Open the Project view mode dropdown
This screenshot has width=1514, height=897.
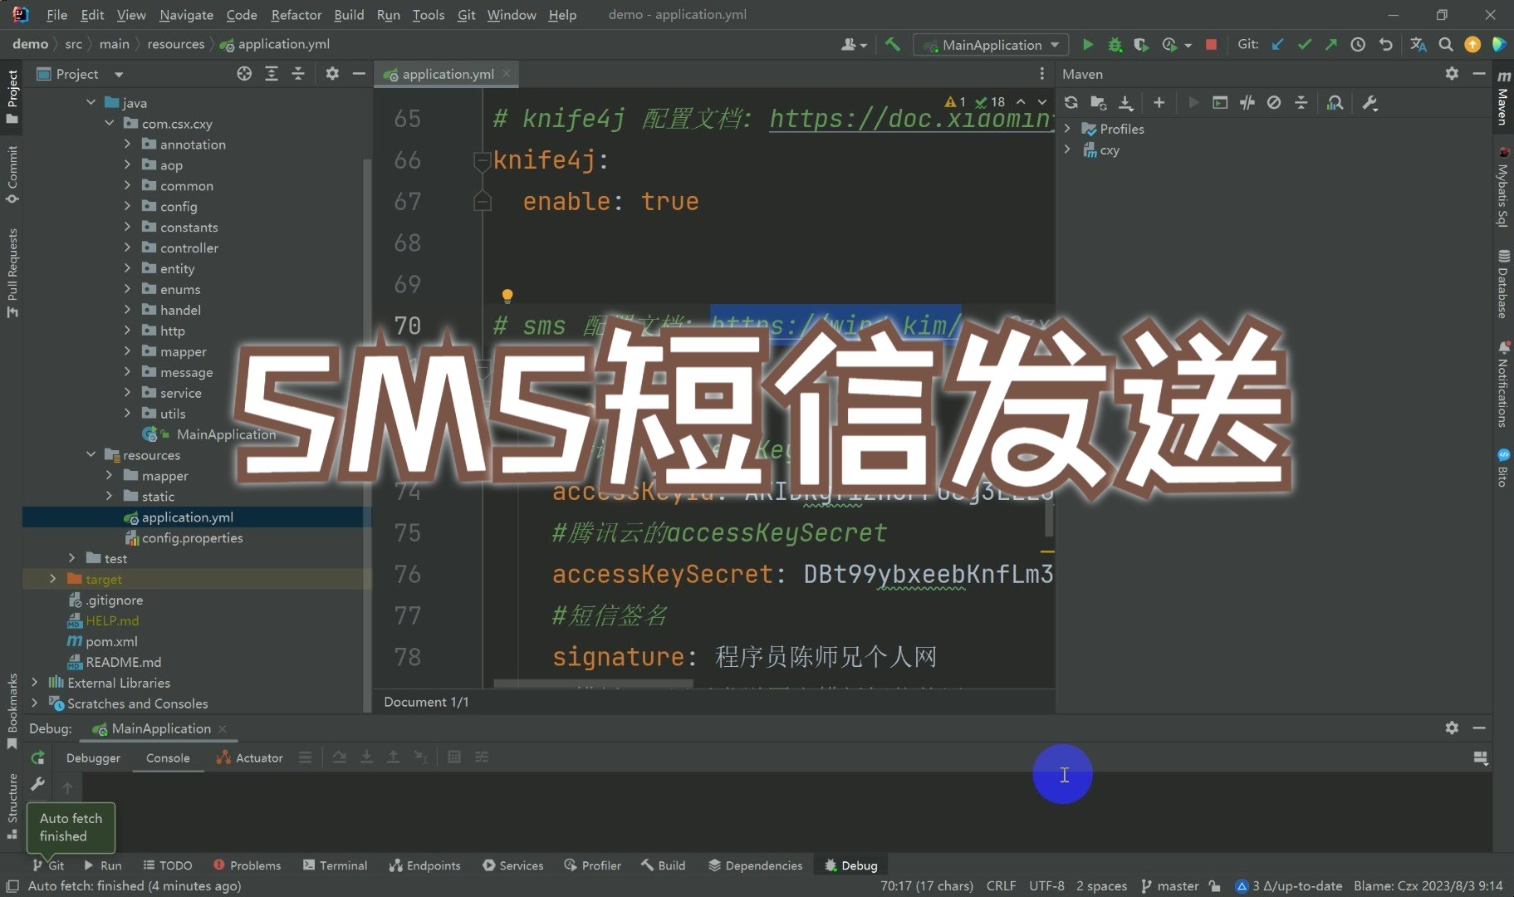(x=119, y=74)
